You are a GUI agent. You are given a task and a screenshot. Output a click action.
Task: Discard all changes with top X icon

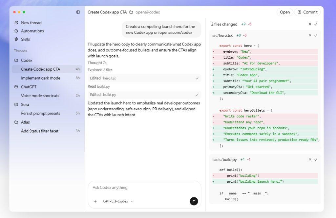(310, 24)
